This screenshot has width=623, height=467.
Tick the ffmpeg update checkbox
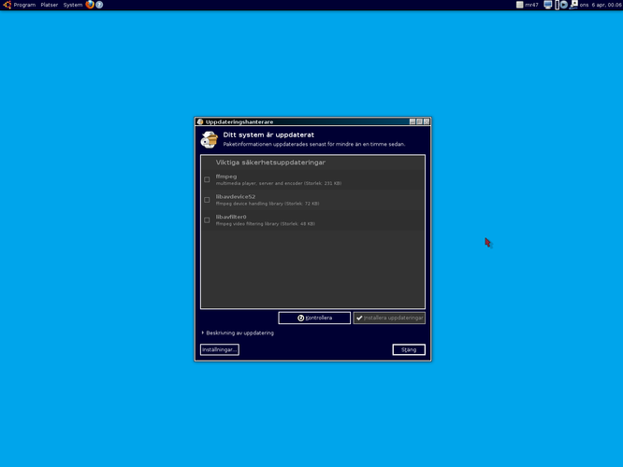pyautogui.click(x=207, y=179)
